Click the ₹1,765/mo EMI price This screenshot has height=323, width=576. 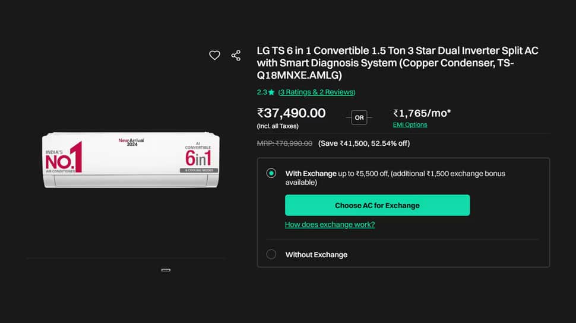(422, 113)
